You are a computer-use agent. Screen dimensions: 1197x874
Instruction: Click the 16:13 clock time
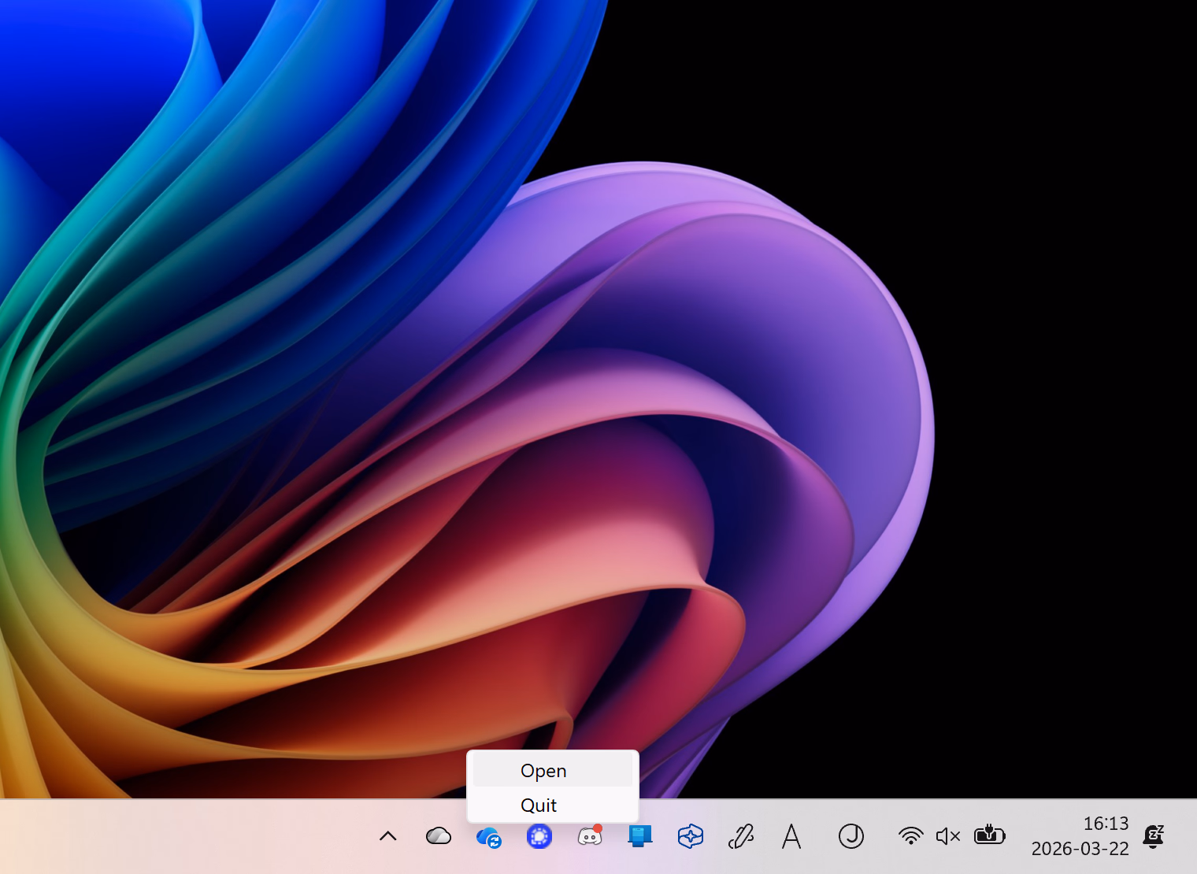[x=1105, y=824]
